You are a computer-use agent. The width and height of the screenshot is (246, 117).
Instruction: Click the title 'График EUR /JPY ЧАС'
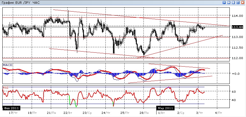20,3
